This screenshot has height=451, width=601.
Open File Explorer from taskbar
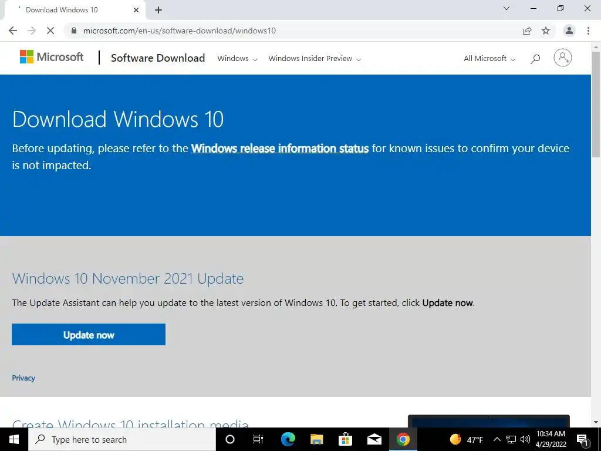(x=316, y=439)
